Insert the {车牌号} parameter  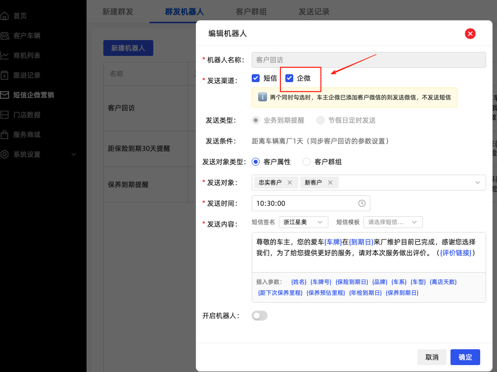point(321,282)
